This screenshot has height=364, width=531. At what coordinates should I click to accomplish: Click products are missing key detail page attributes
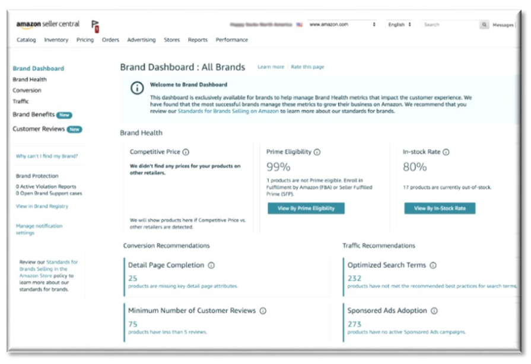pyautogui.click(x=183, y=286)
